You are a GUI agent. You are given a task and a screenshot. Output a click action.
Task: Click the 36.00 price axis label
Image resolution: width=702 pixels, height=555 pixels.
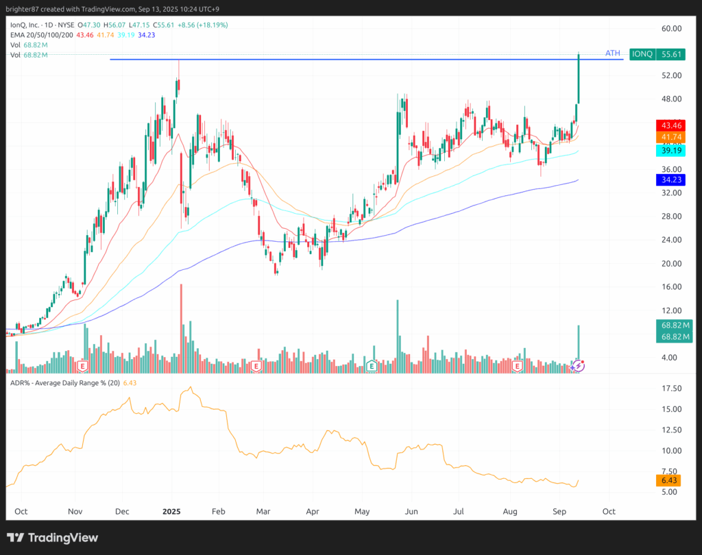[x=672, y=169]
